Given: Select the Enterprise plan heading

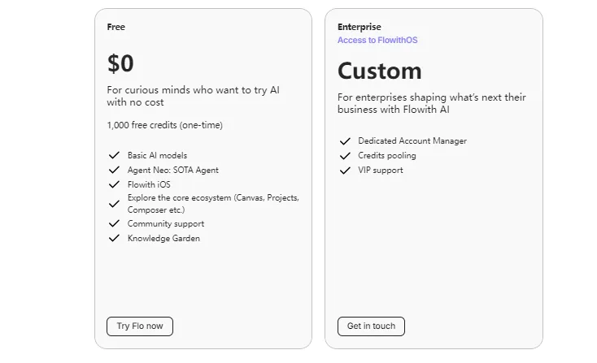Looking at the screenshot, I should click(359, 27).
